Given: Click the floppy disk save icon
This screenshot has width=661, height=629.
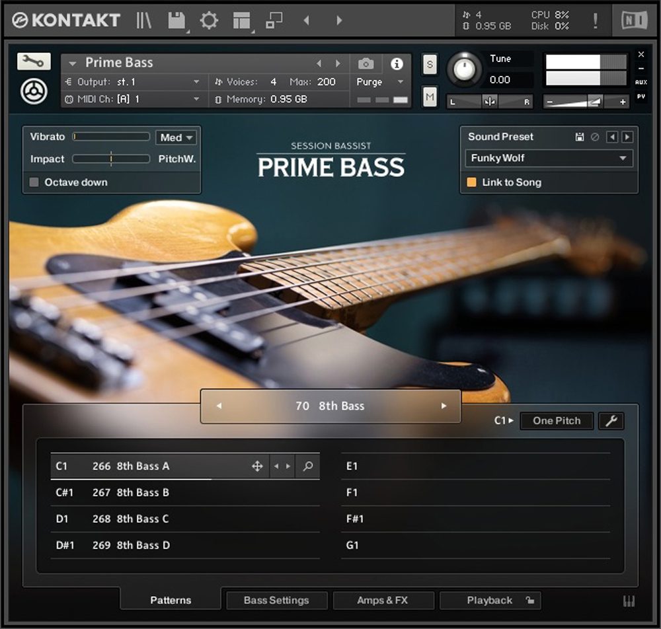Looking at the screenshot, I should (176, 20).
